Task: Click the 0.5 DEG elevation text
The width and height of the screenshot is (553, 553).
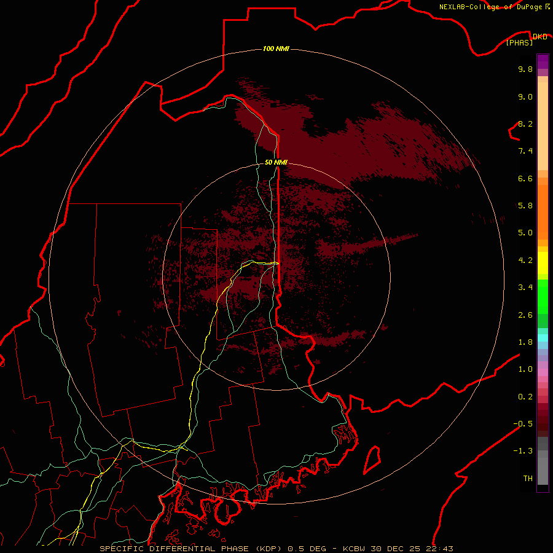Action: click(308, 549)
